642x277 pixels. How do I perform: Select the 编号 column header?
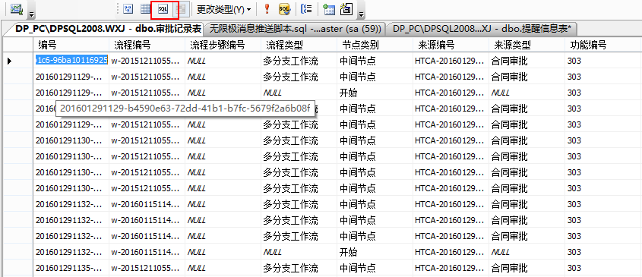click(x=71, y=45)
